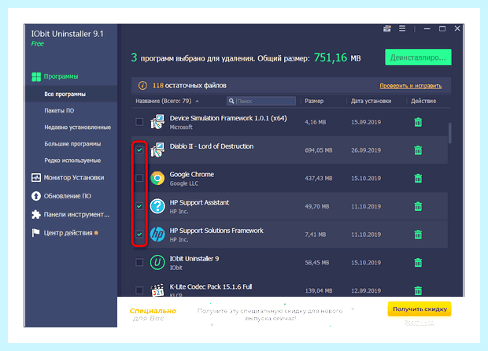Viewport: 488px width, 351px height.
Task: Click the Device Simulation Framework installer icon
Action: coord(157,122)
